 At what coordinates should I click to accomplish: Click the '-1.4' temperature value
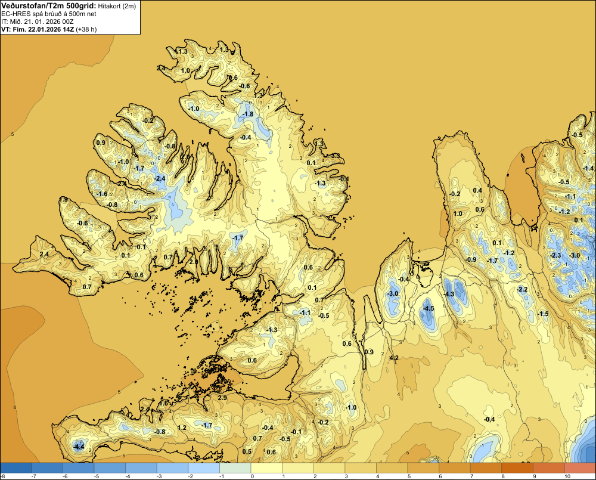point(588,168)
